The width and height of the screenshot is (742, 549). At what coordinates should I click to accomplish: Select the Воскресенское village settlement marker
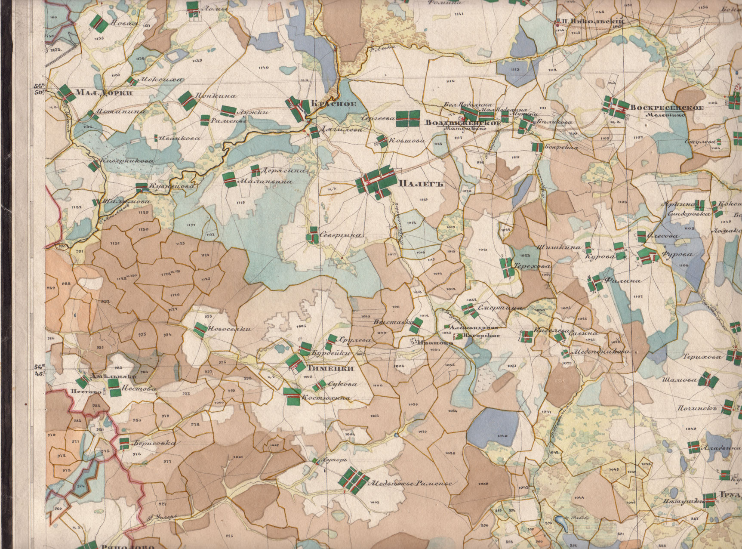click(616, 106)
